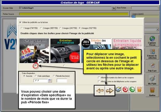Enable Afficher votre no de téléphone checkbox
This screenshot has width=161, height=112.
click(x=99, y=82)
